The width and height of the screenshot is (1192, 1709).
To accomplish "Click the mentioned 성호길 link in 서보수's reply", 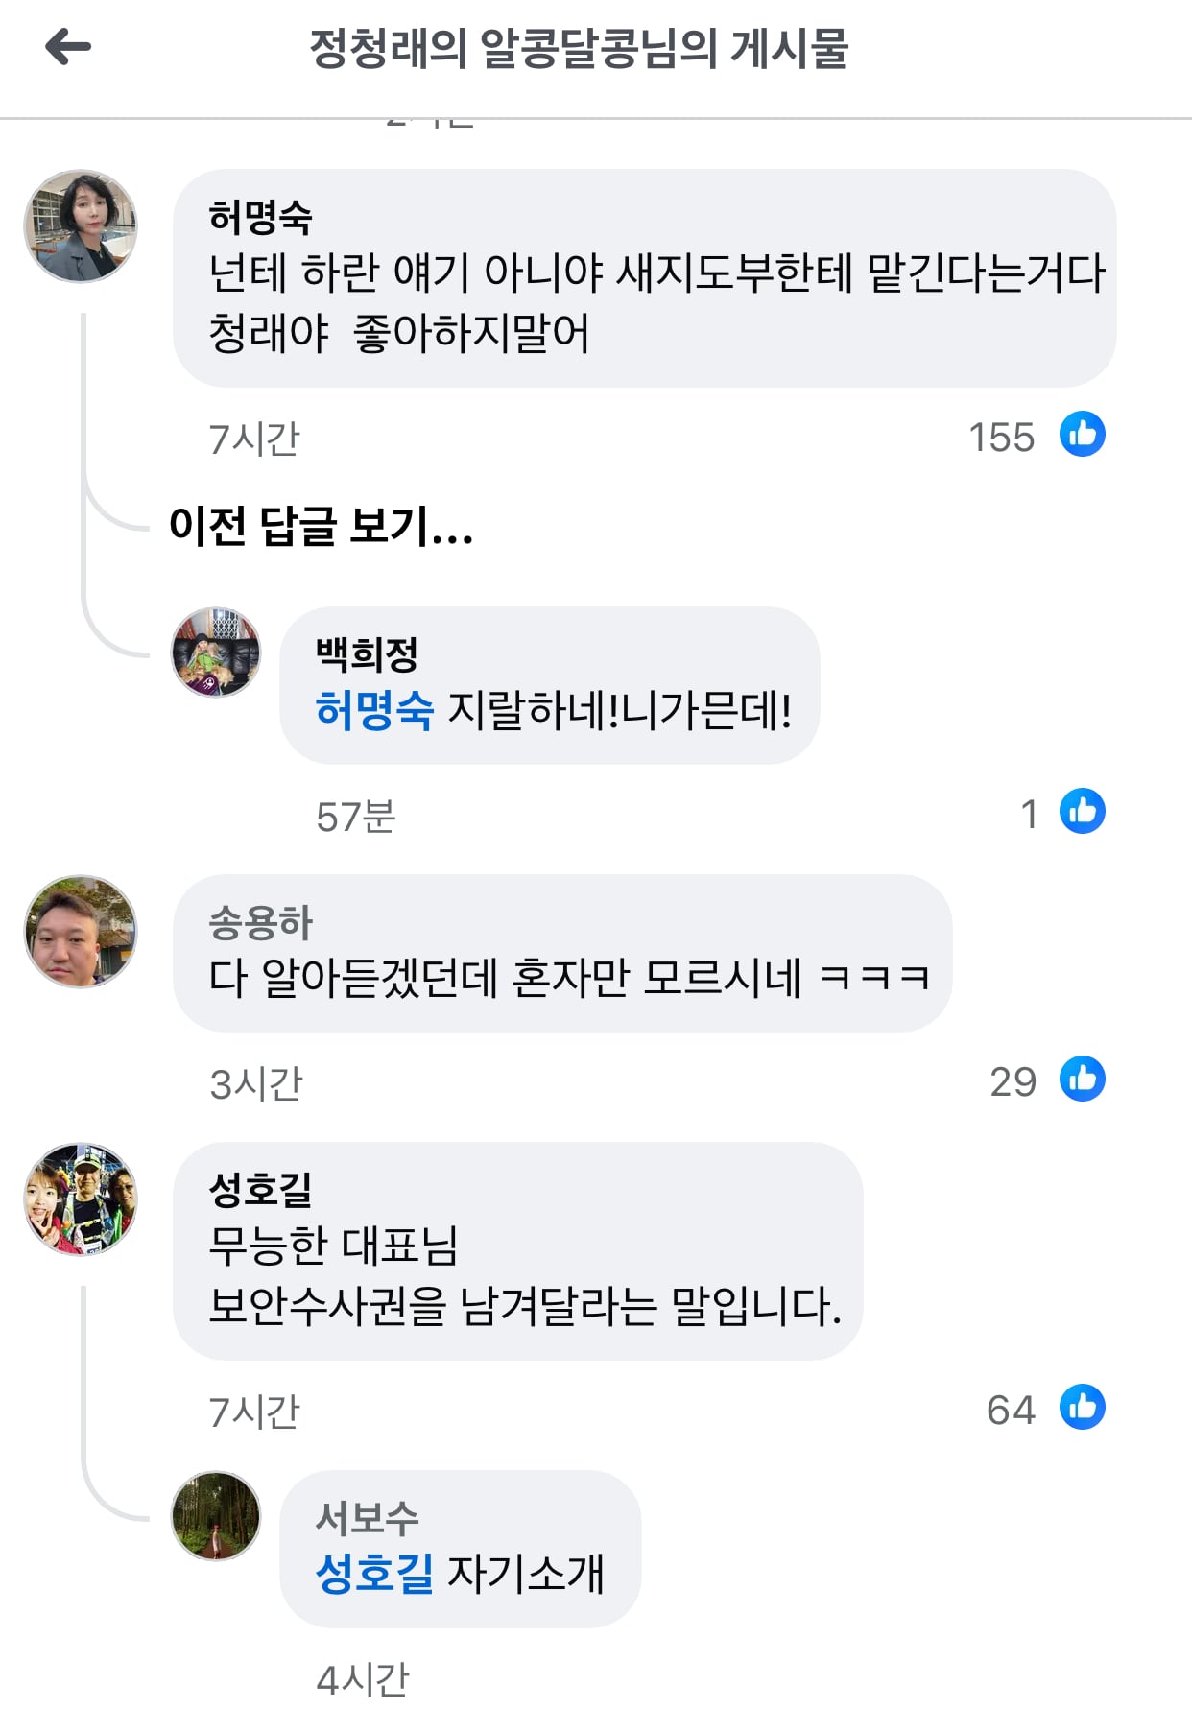I will [374, 1574].
